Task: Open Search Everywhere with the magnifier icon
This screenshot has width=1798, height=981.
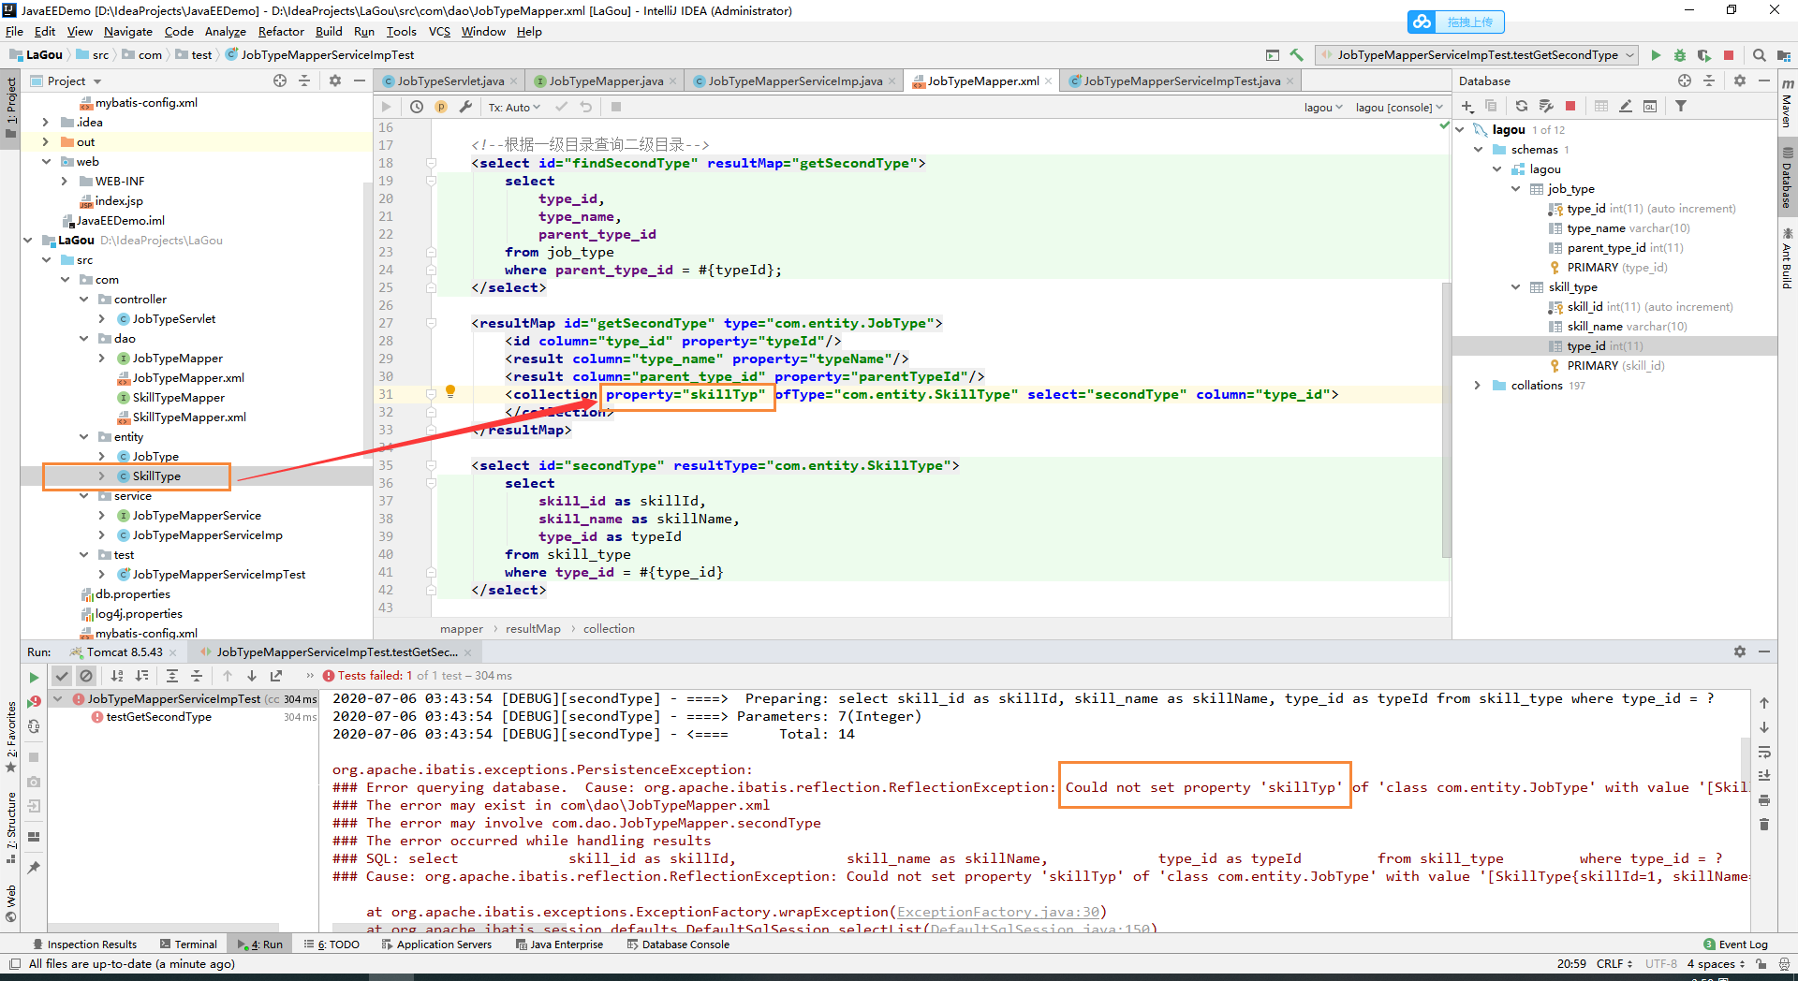Action: [x=1760, y=55]
